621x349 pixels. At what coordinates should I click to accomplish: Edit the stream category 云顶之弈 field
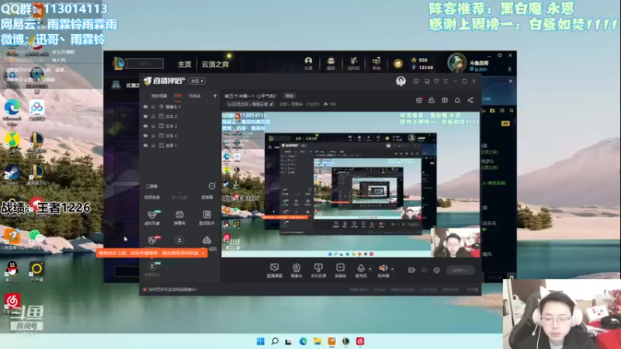(x=250, y=105)
